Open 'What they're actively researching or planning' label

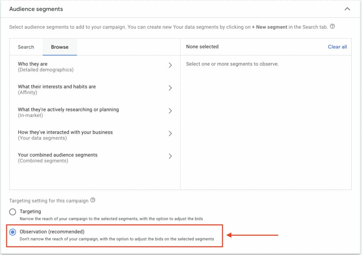[x=68, y=109]
